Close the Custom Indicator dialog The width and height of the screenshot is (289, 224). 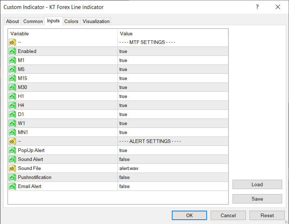click(x=278, y=7)
